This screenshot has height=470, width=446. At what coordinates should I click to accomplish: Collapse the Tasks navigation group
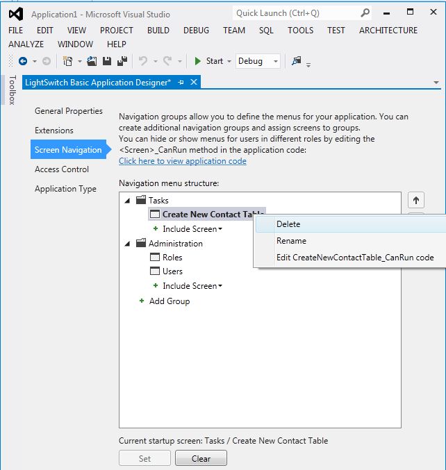[127, 201]
